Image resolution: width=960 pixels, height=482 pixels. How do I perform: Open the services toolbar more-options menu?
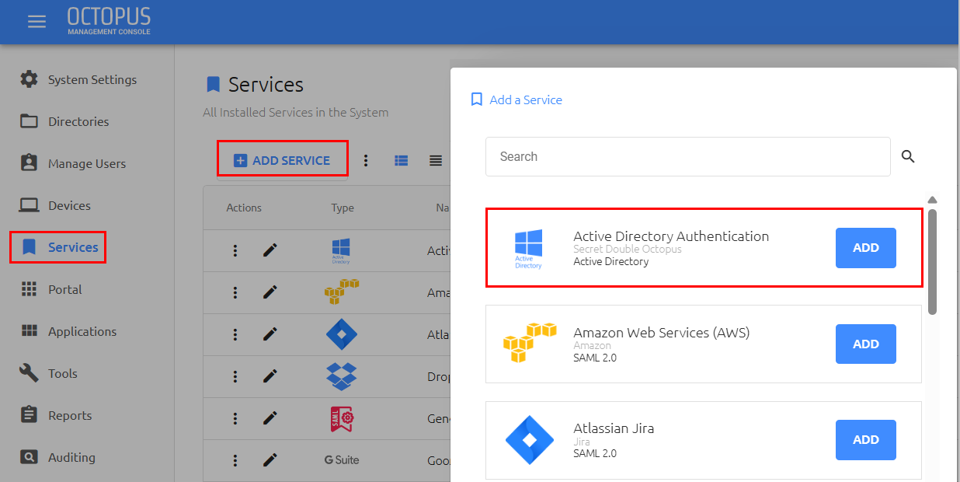pyautogui.click(x=366, y=160)
